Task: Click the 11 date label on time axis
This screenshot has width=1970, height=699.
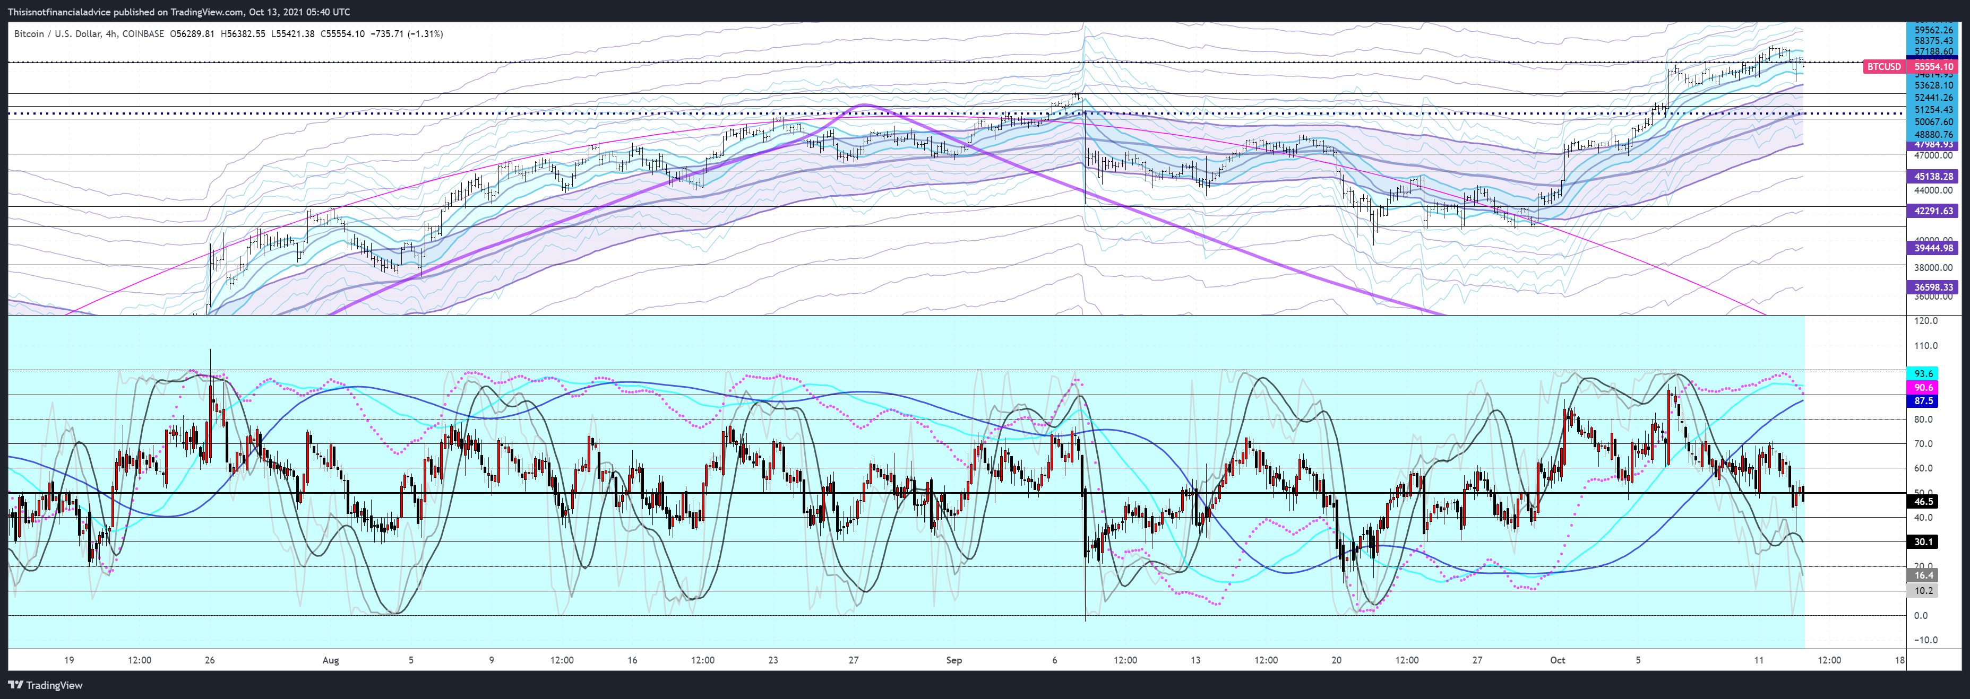Action: point(1759,660)
